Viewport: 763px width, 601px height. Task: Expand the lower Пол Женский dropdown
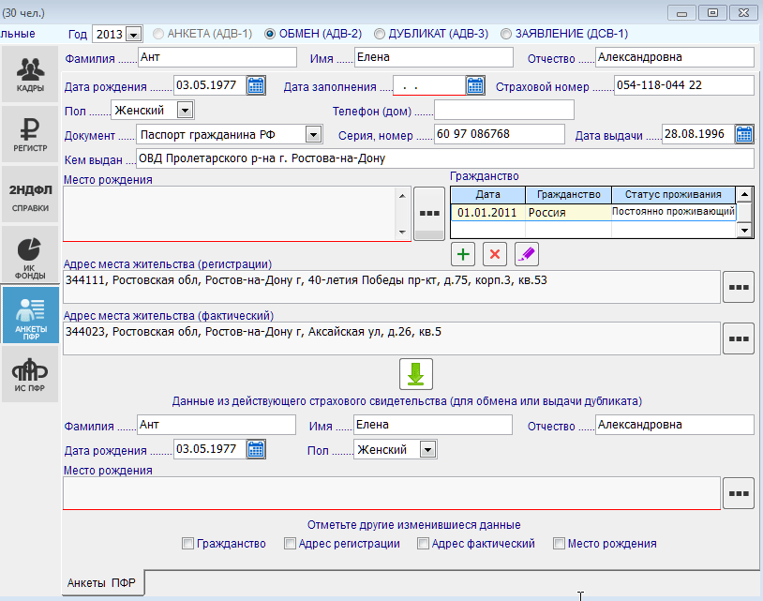(427, 450)
